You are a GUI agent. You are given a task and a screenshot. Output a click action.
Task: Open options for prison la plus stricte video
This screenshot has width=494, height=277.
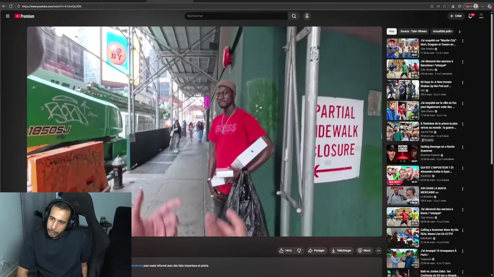pyautogui.click(x=463, y=124)
